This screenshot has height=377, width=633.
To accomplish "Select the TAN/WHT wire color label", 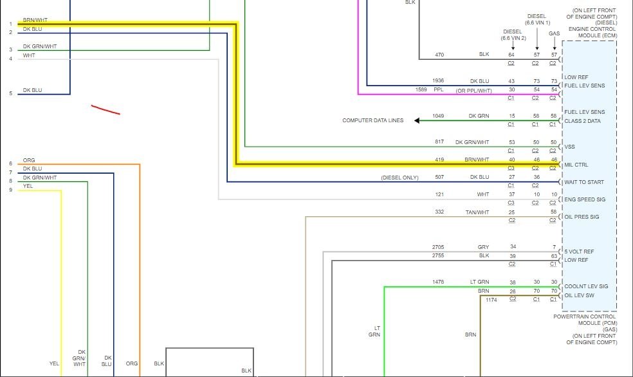I will (477, 212).
